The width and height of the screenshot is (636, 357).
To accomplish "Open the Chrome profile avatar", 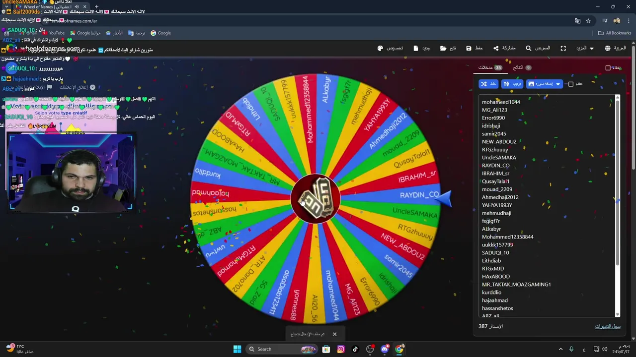I will point(617,21).
